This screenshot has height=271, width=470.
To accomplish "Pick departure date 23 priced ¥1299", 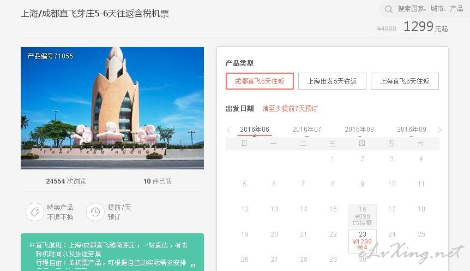I will tap(363, 241).
